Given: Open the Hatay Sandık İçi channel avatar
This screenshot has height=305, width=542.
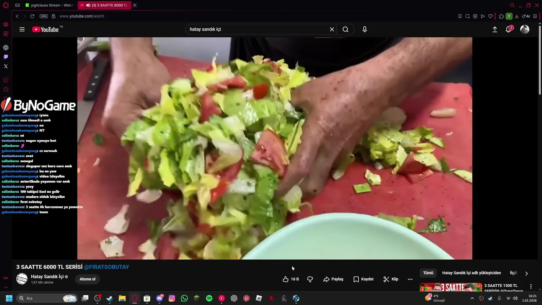Looking at the screenshot, I should pyautogui.click(x=22, y=279).
